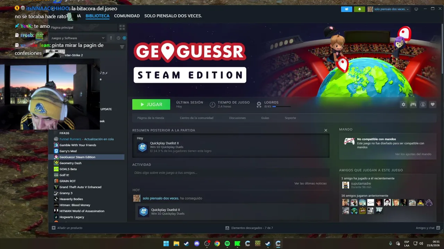Select Funnel Runners queued update entry
The width and height of the screenshot is (444, 249).
pyautogui.click(x=86, y=139)
